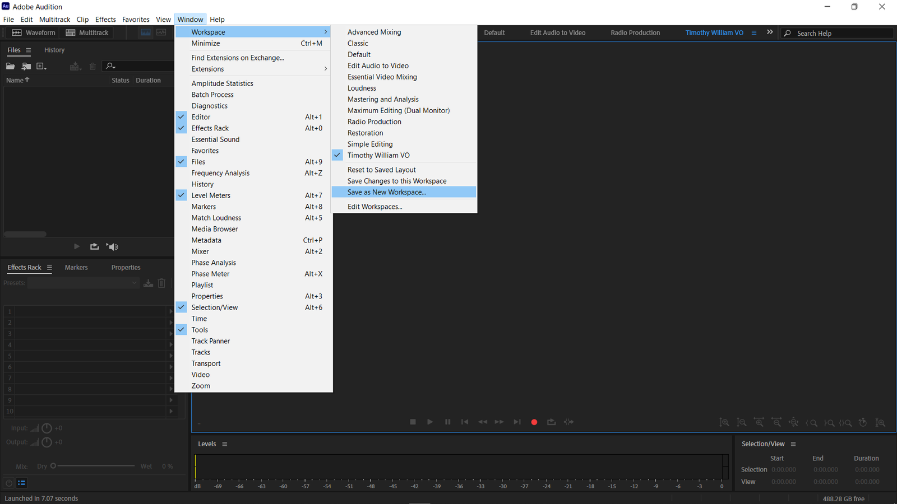Switch to the Markers tab

coord(76,267)
